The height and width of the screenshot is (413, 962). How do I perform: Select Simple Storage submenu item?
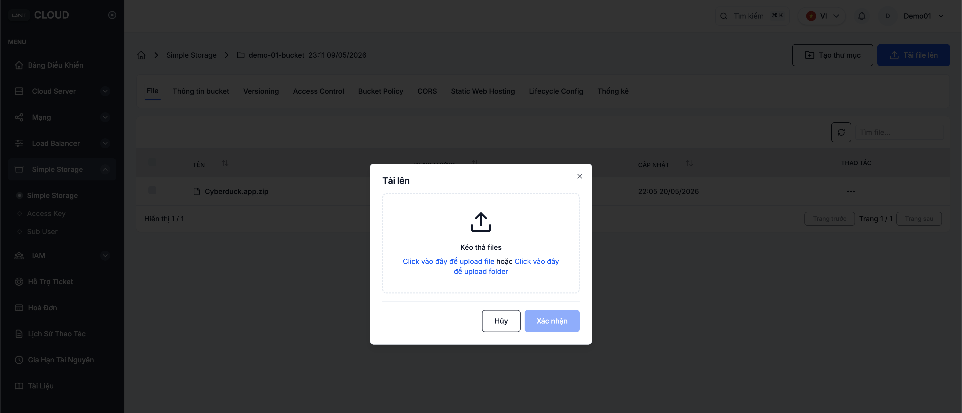click(x=52, y=196)
